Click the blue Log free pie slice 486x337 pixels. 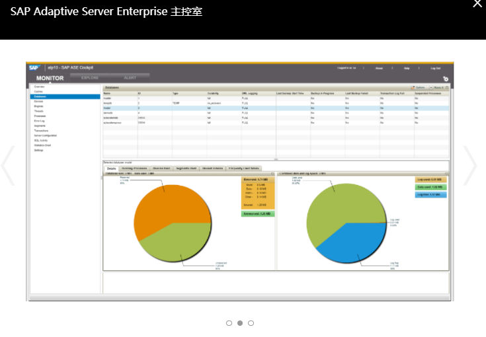[x=353, y=243]
